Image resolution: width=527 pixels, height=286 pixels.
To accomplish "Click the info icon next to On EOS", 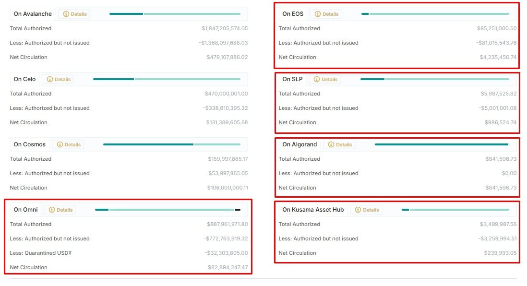I will (318, 14).
